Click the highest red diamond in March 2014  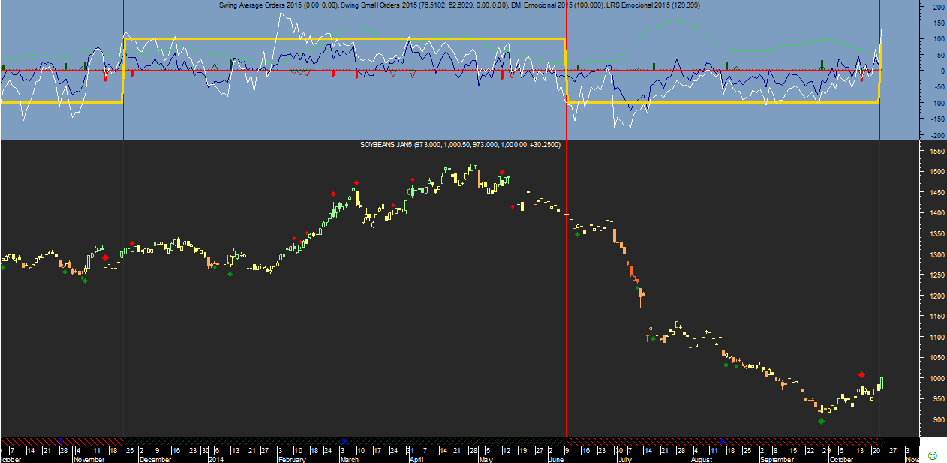[x=356, y=182]
